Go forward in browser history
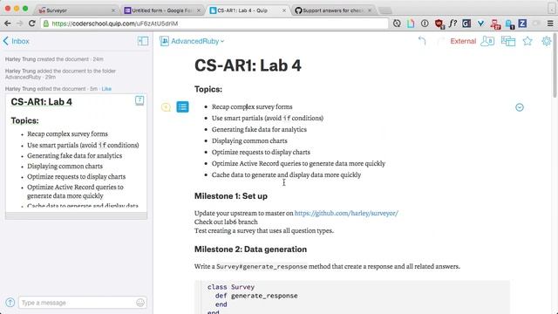The image size is (558, 314). (x=19, y=24)
